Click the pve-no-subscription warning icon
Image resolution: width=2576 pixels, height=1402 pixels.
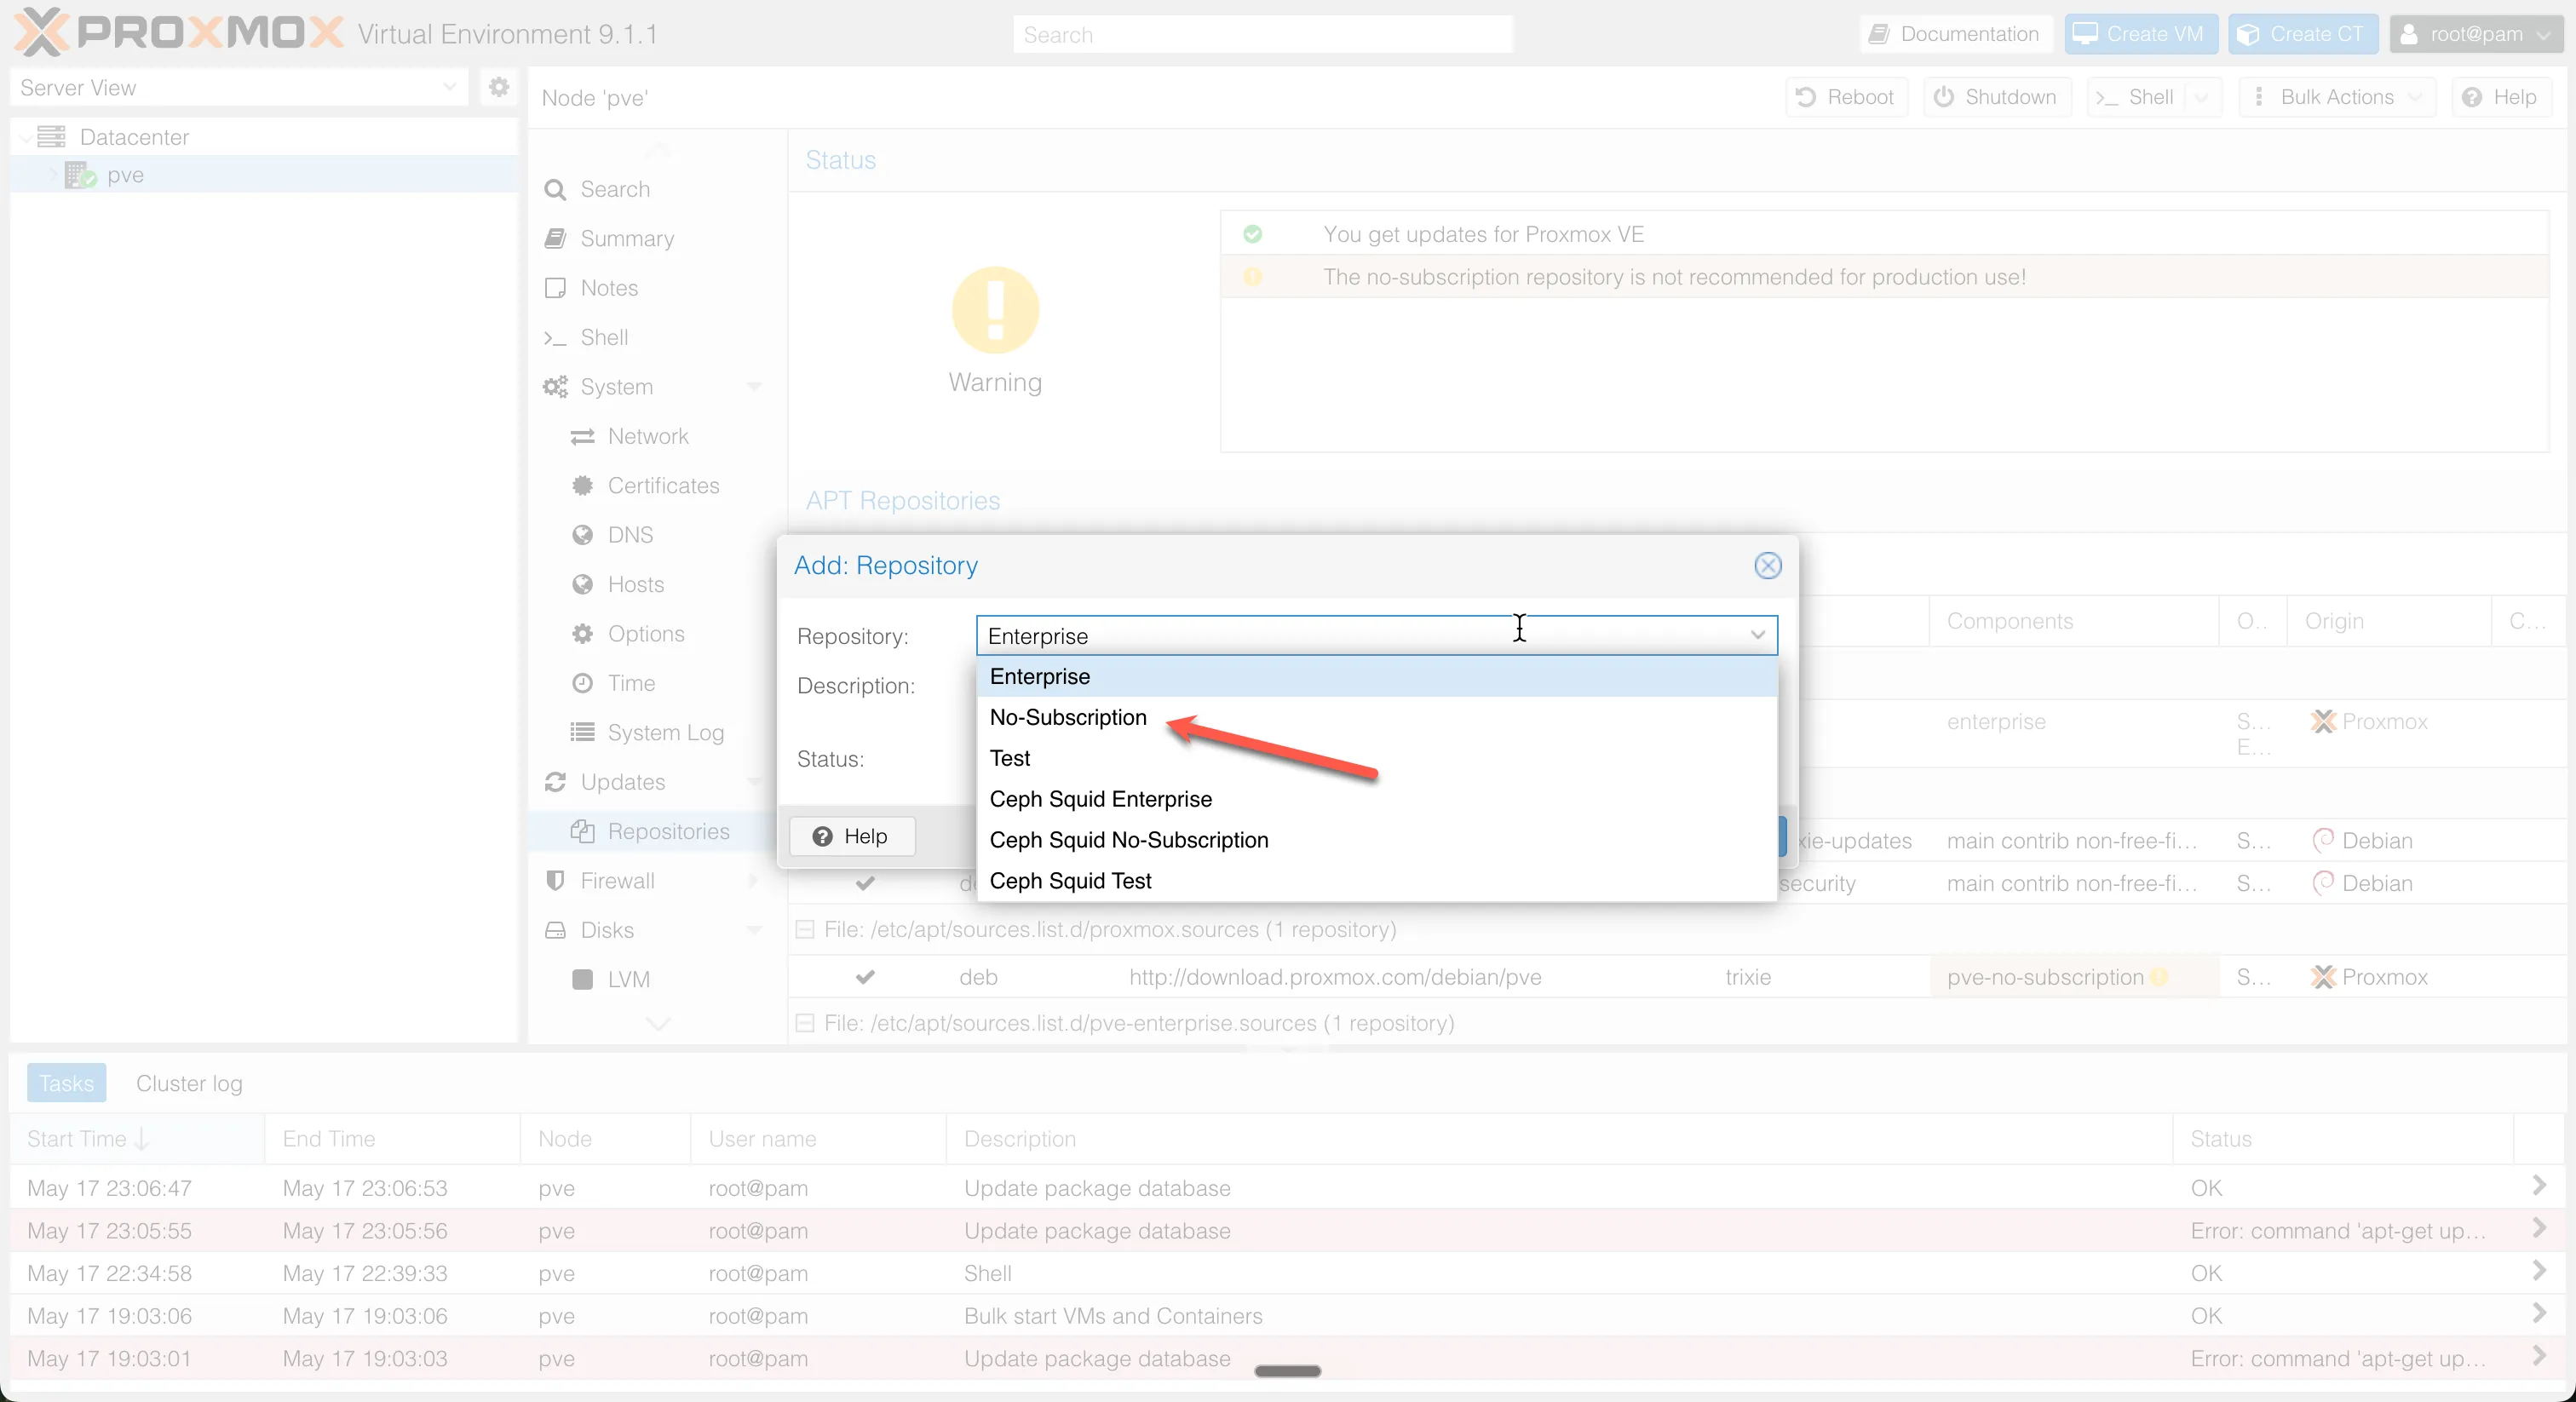tap(2159, 977)
